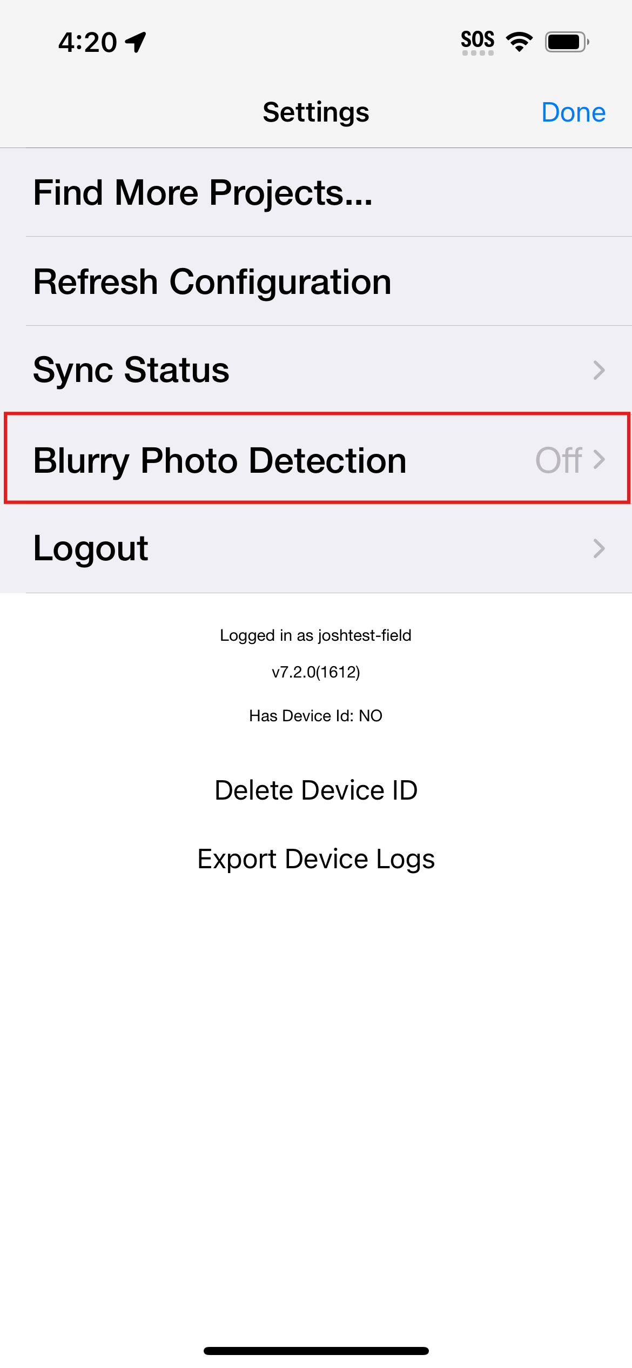Tap Delete Device ID
This screenshot has height=1368, width=632.
(x=316, y=790)
